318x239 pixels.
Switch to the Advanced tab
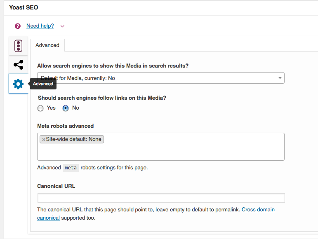47,45
